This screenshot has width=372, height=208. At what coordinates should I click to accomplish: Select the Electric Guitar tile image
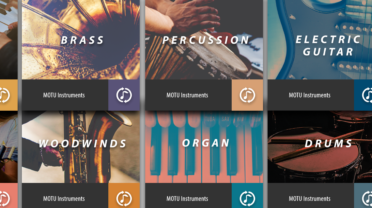[320, 40]
